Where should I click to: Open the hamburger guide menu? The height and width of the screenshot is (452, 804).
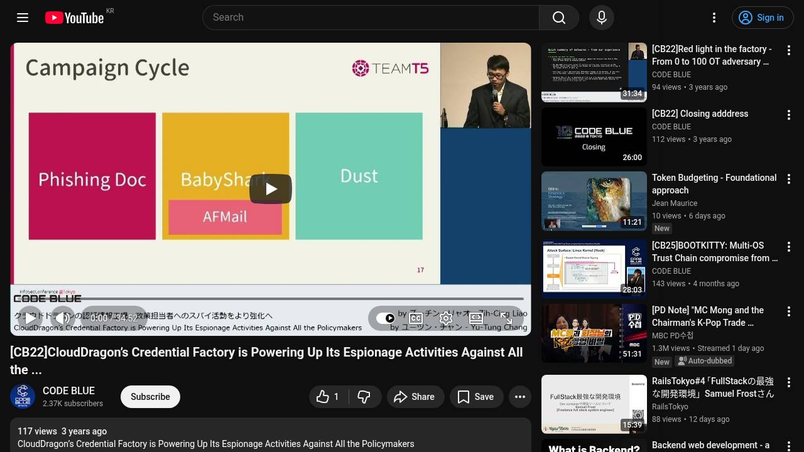[x=23, y=18]
